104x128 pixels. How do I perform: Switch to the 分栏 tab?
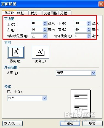(65, 13)
